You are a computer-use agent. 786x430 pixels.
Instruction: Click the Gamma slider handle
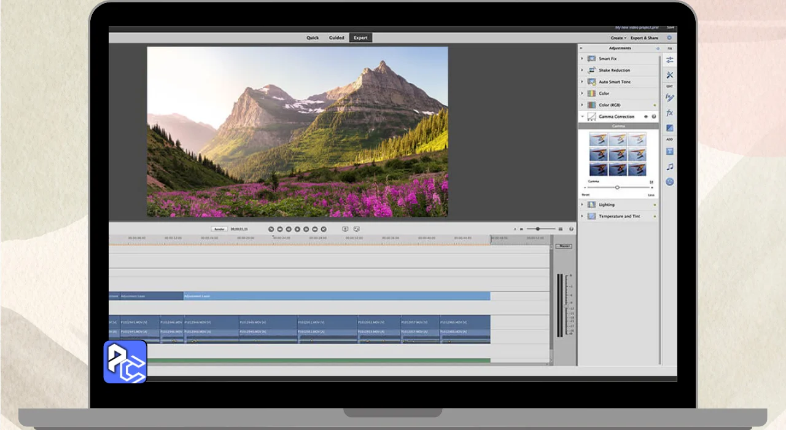click(x=617, y=187)
